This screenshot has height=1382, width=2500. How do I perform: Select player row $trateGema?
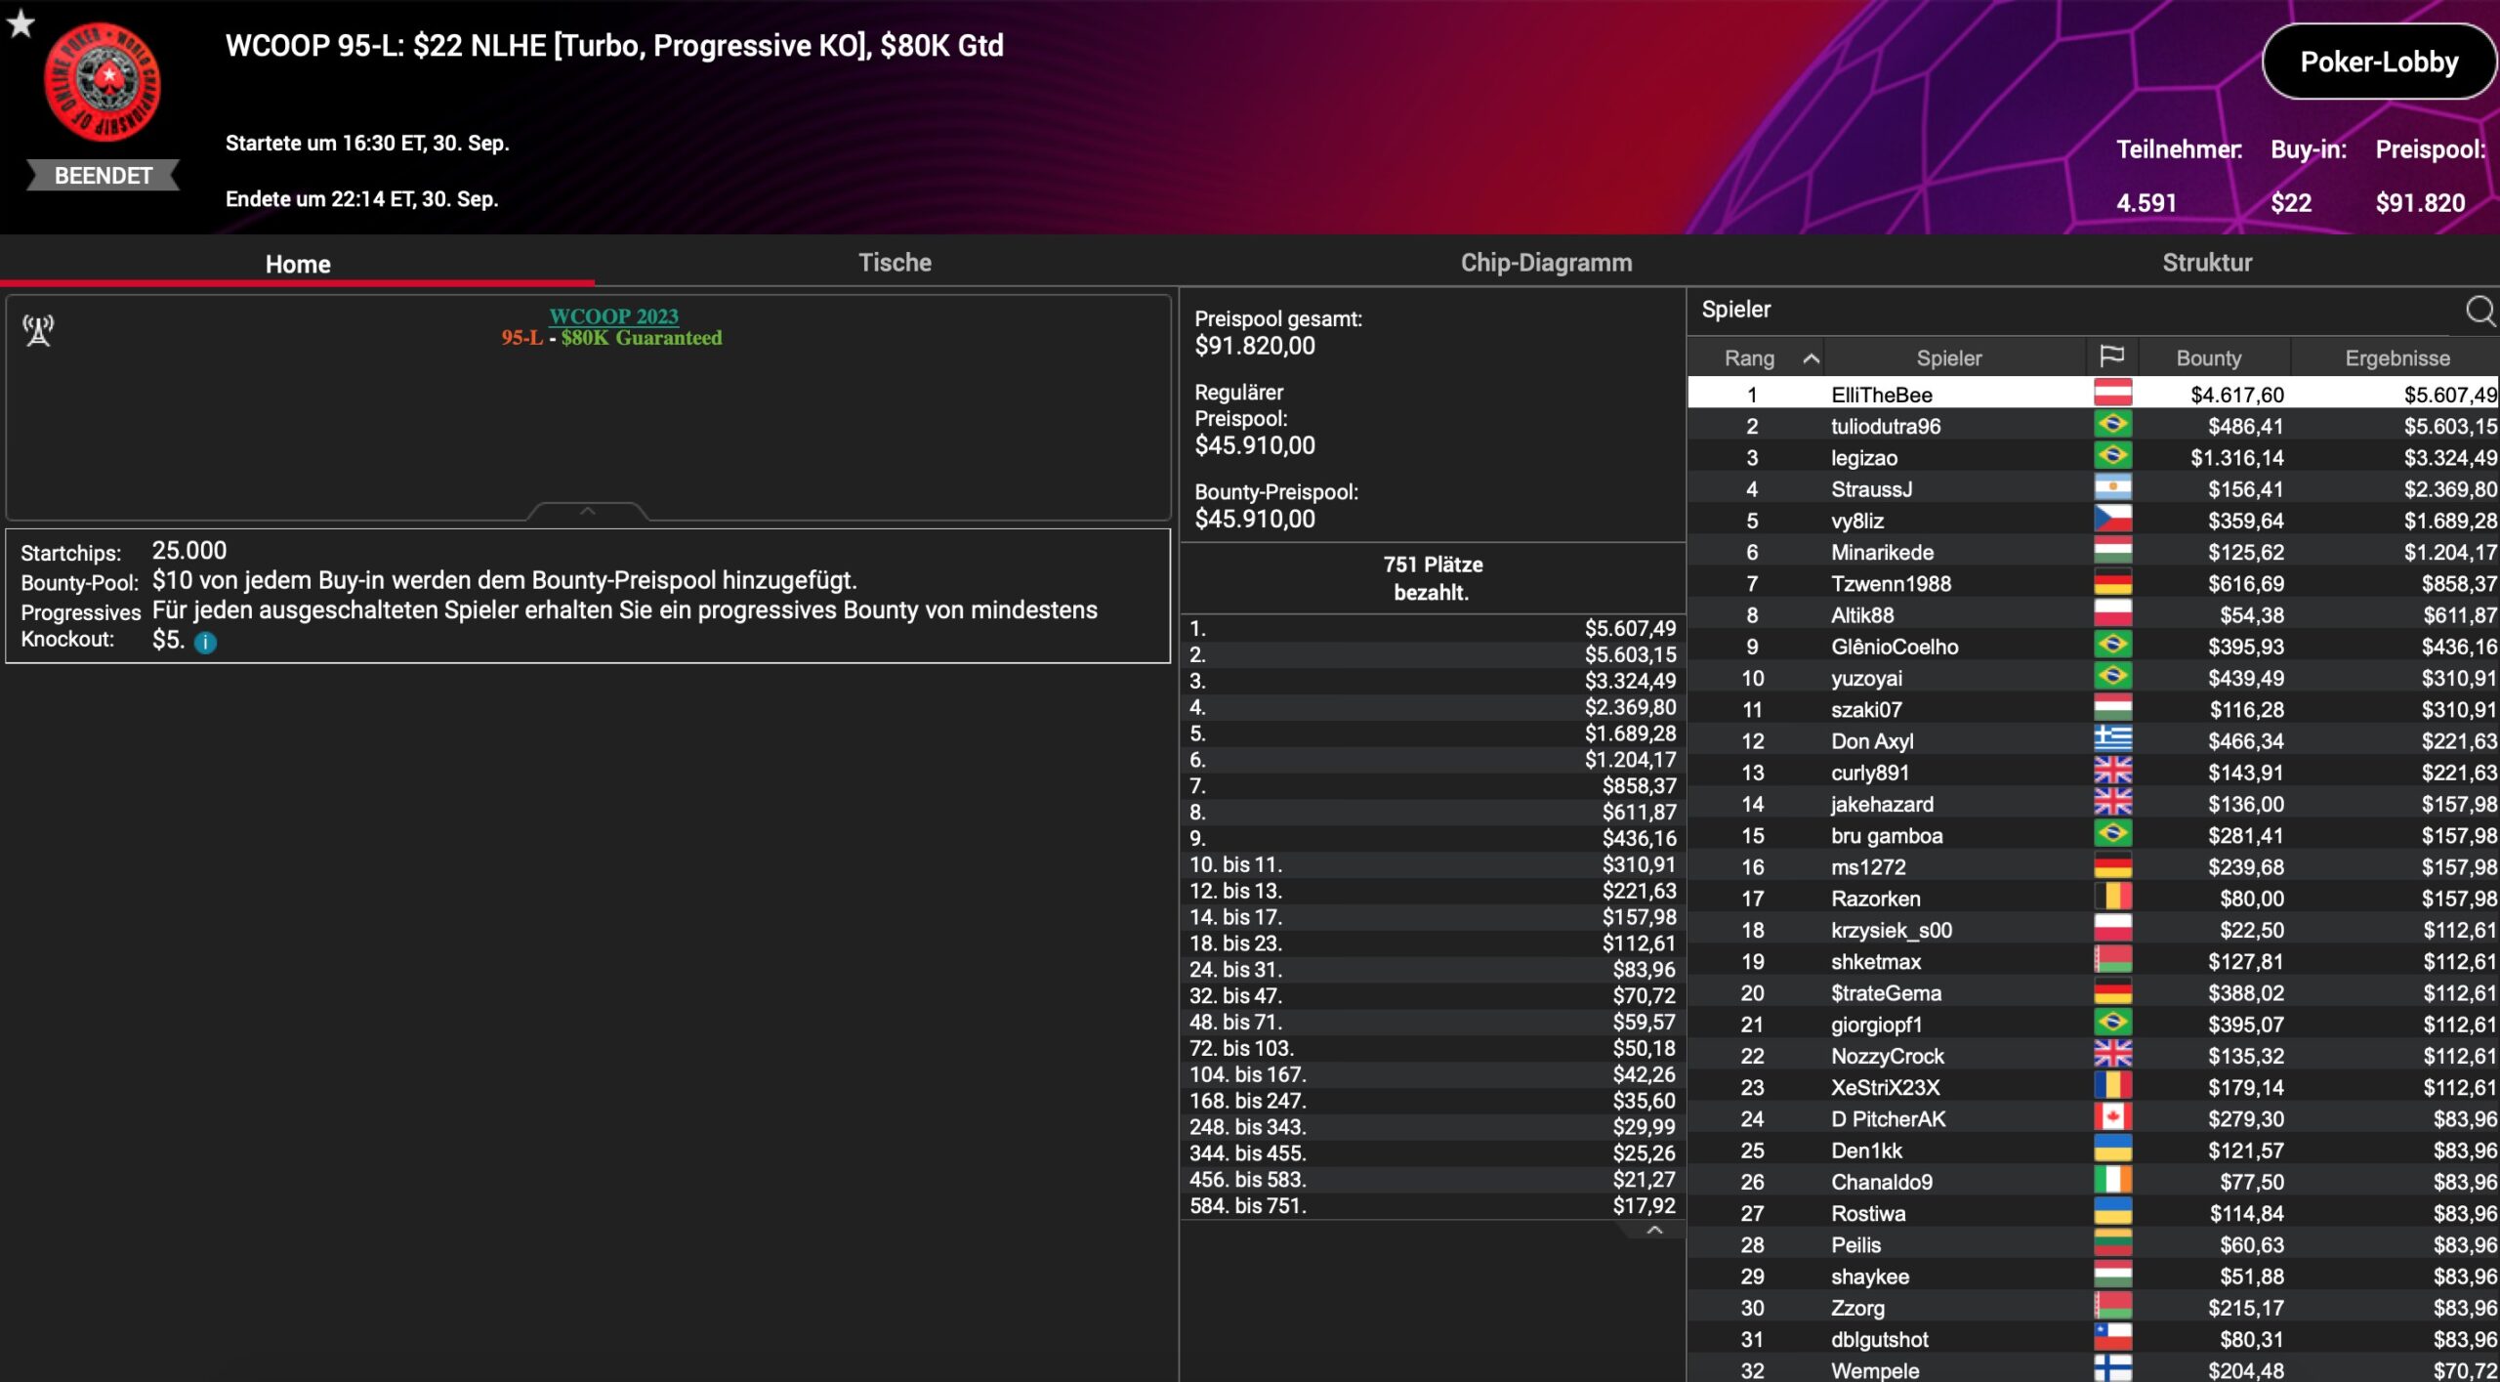2093,992
